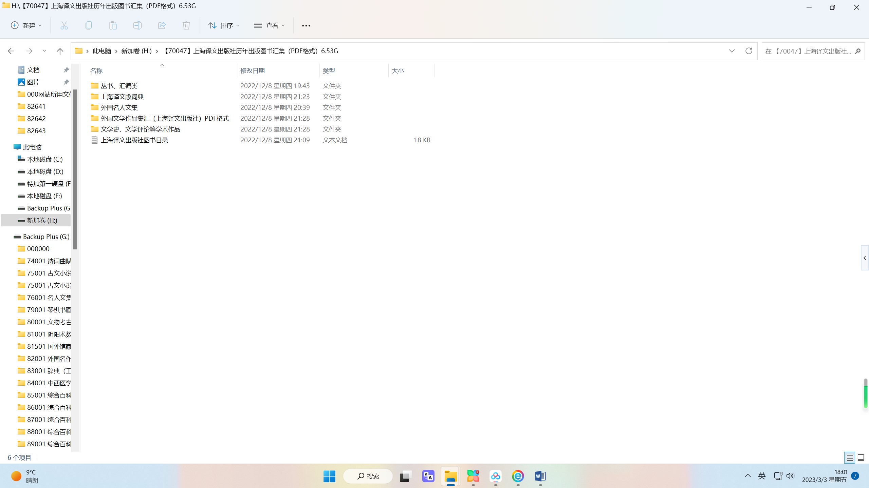Refresh the current folder view
This screenshot has width=869, height=488.
pos(748,51)
